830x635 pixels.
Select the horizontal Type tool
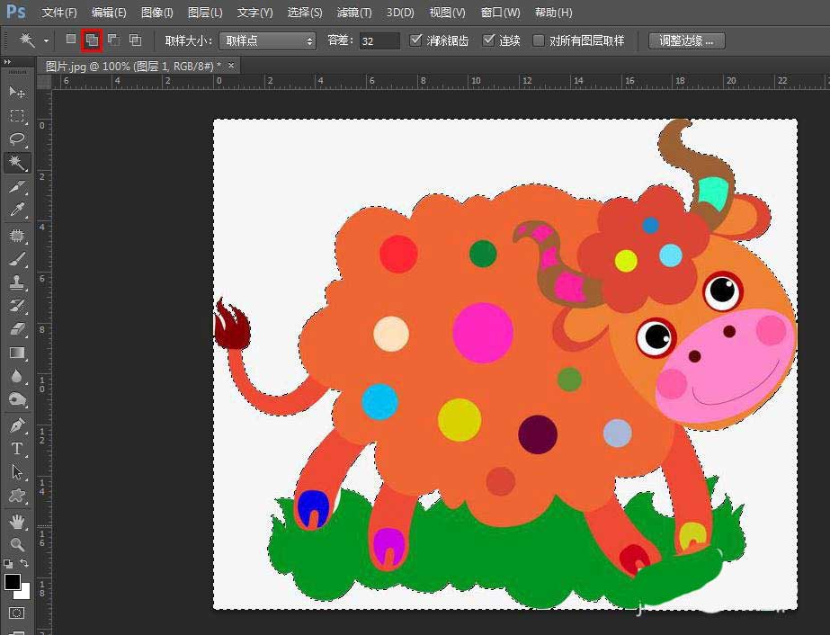[17, 448]
